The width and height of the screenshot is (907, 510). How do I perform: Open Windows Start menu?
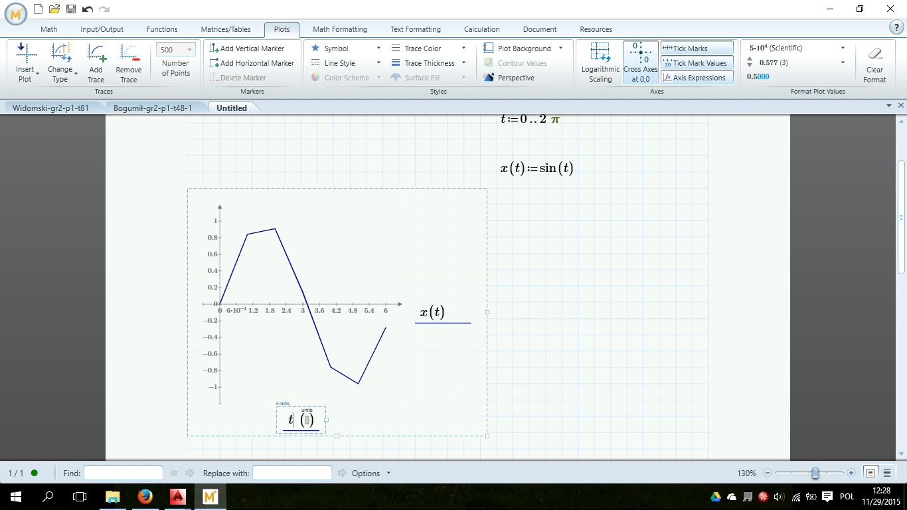15,496
